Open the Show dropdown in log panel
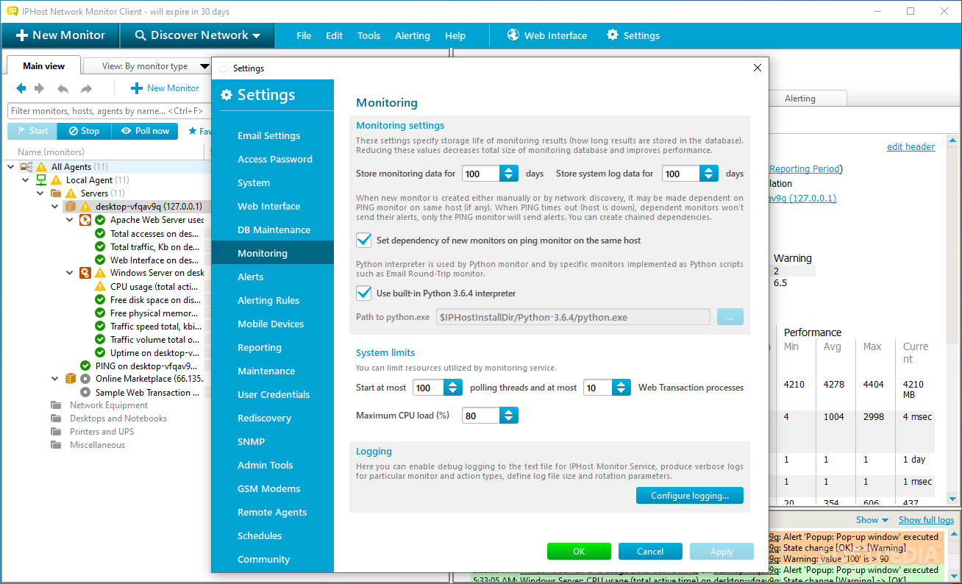Image resolution: width=962 pixels, height=584 pixels. (x=872, y=520)
